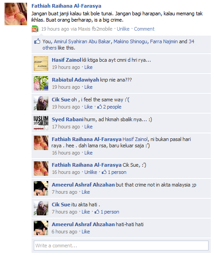Like Ameerul's 'hati-hati hati' comment
Viewport: 214px width, 255px height.
pyautogui.click(x=86, y=232)
